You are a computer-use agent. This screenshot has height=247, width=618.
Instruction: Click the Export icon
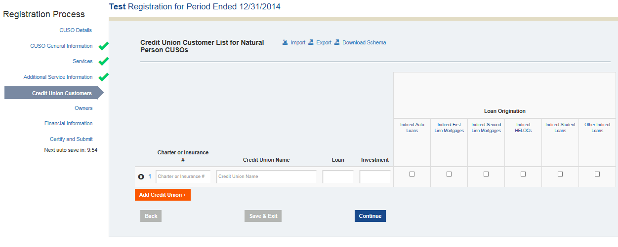(311, 42)
